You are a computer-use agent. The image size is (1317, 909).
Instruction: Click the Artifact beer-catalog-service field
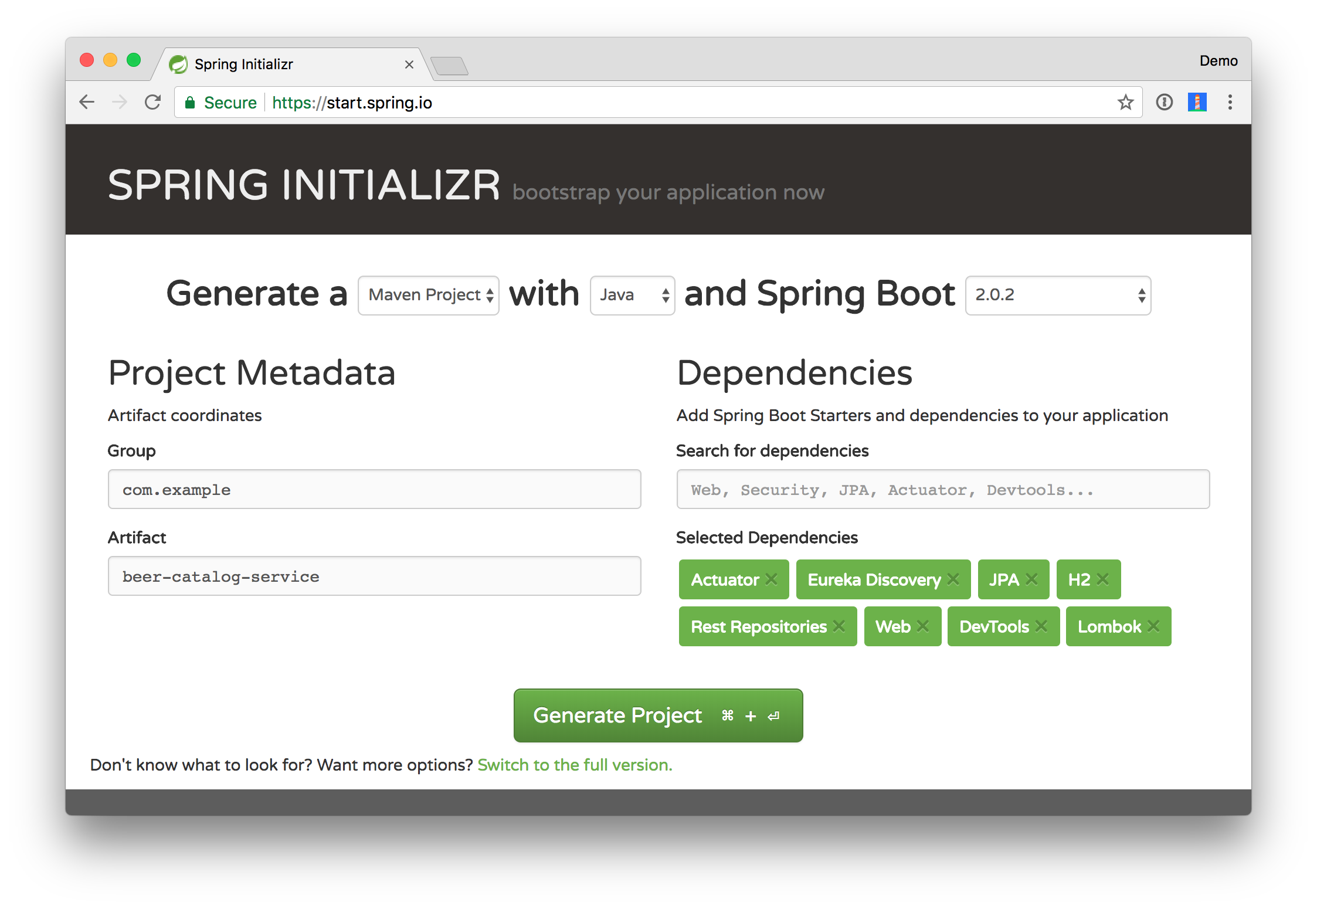tap(374, 576)
